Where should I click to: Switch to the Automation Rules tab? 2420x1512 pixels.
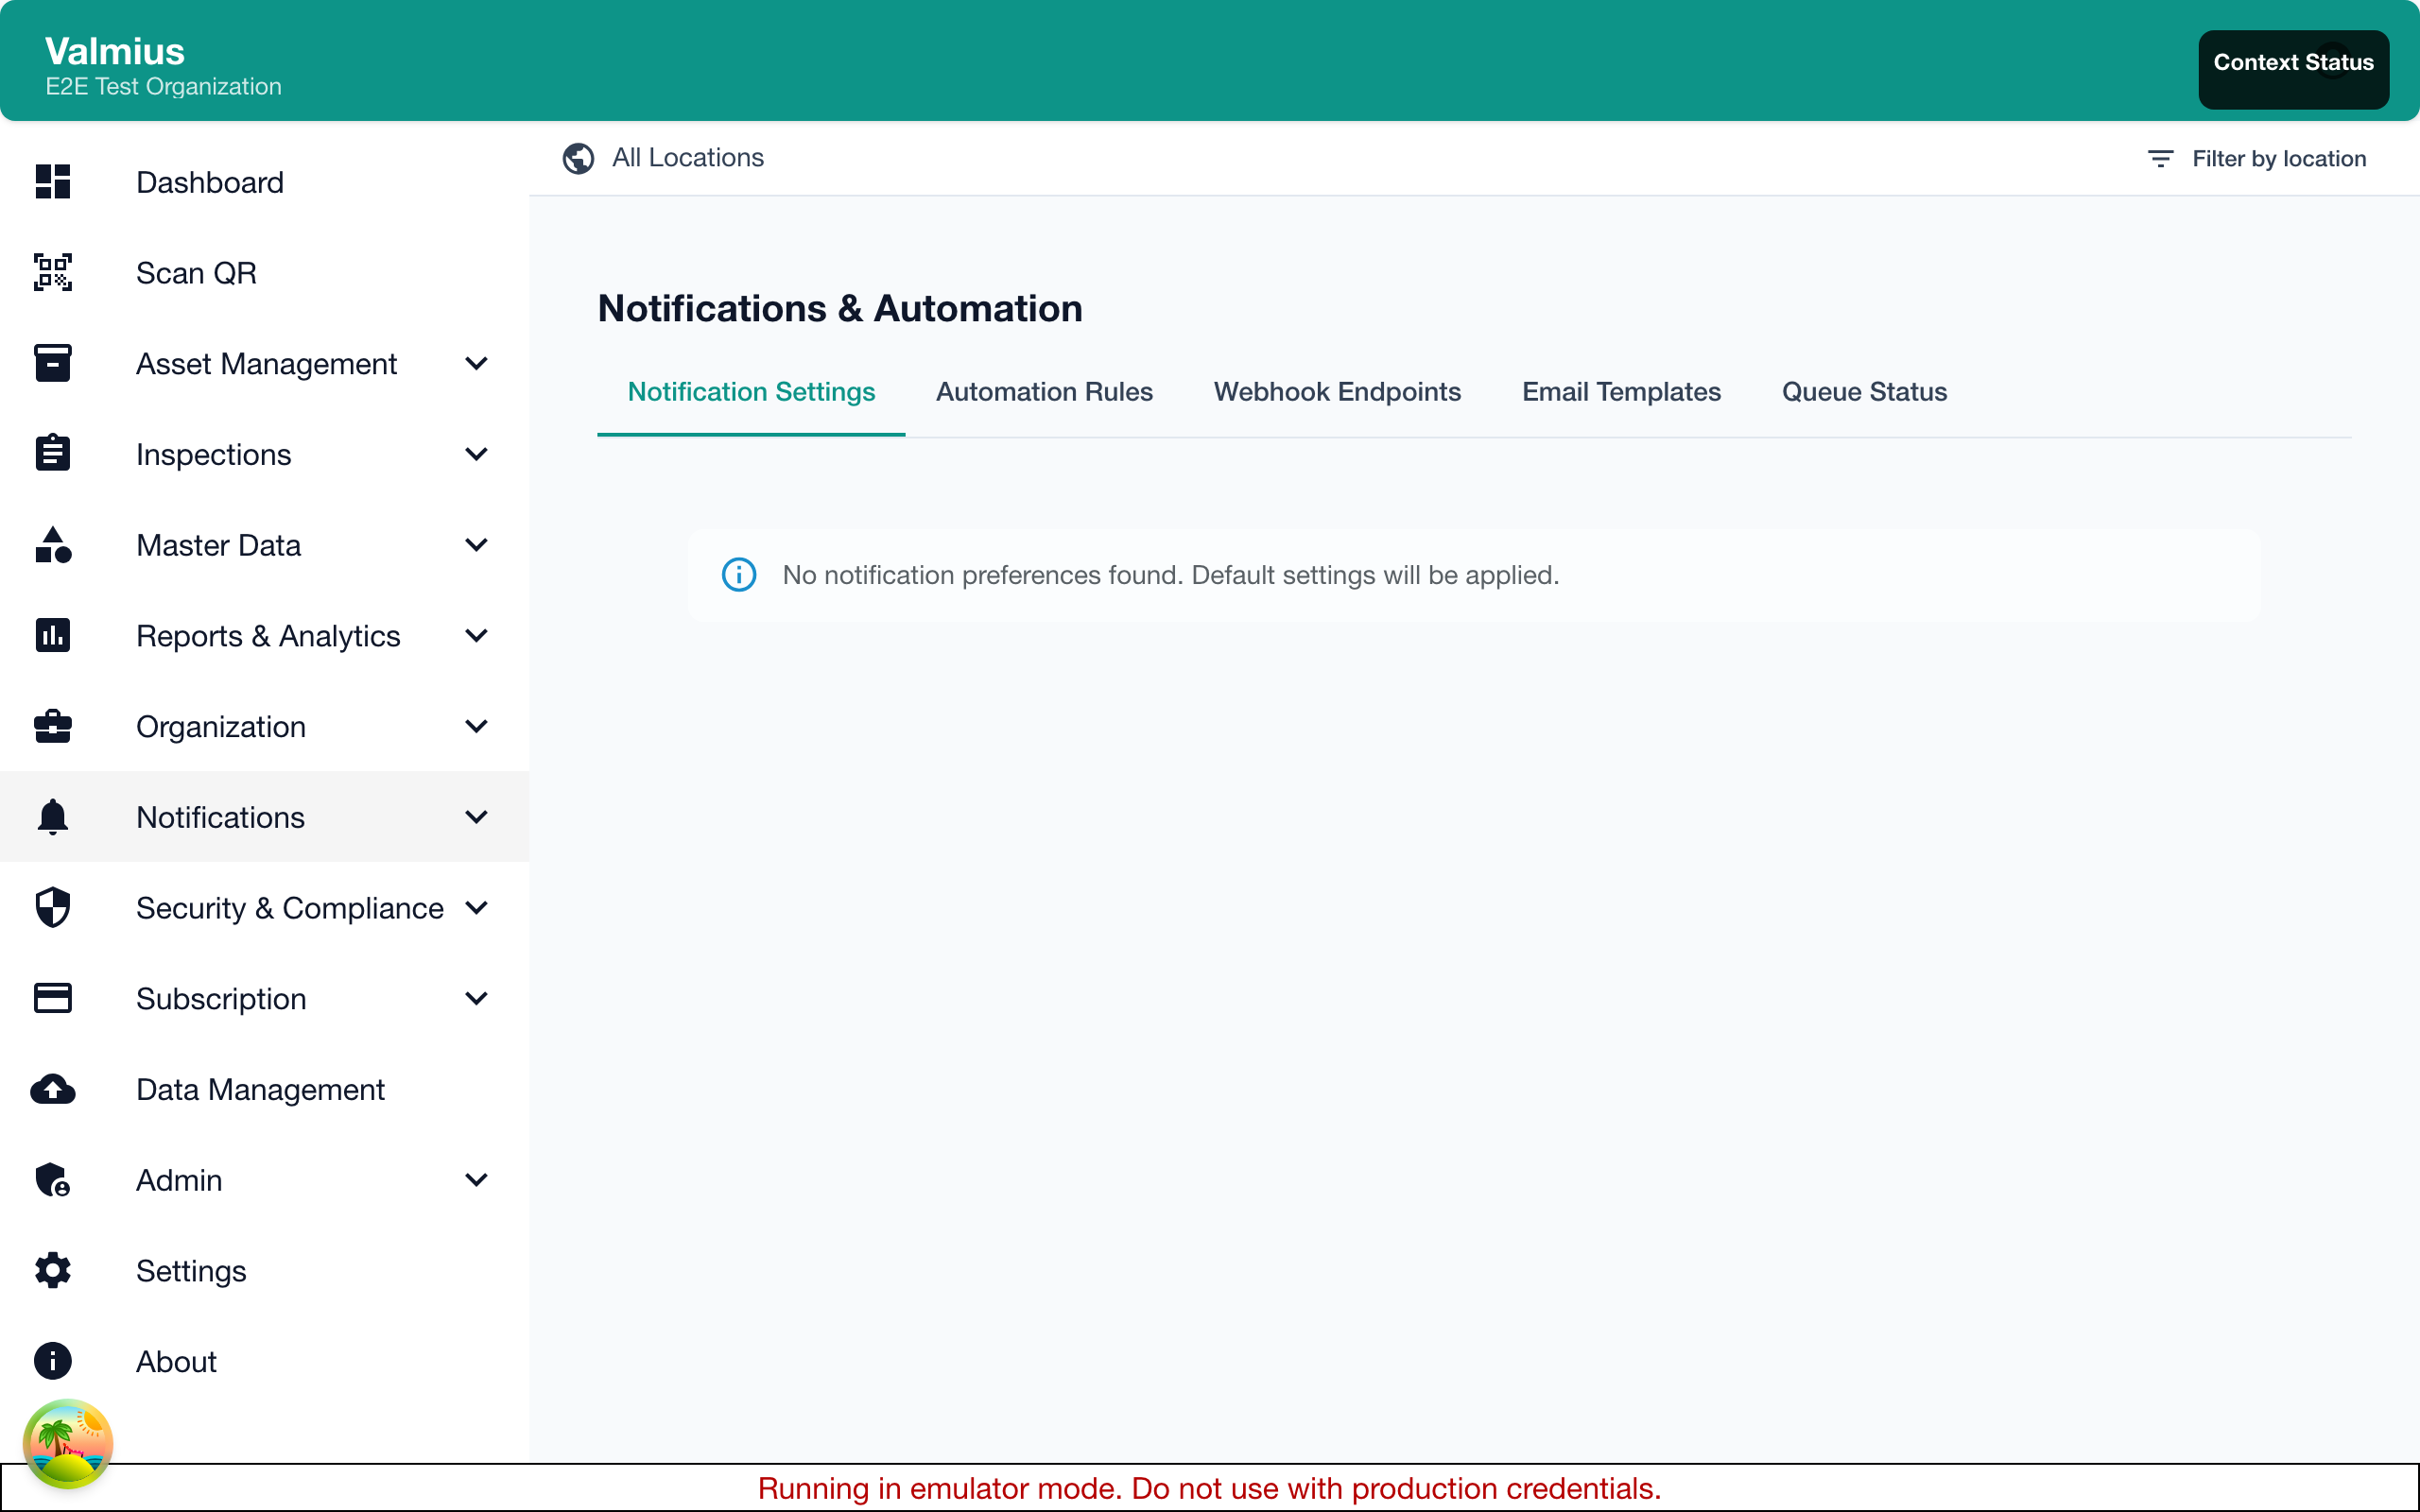(1044, 392)
